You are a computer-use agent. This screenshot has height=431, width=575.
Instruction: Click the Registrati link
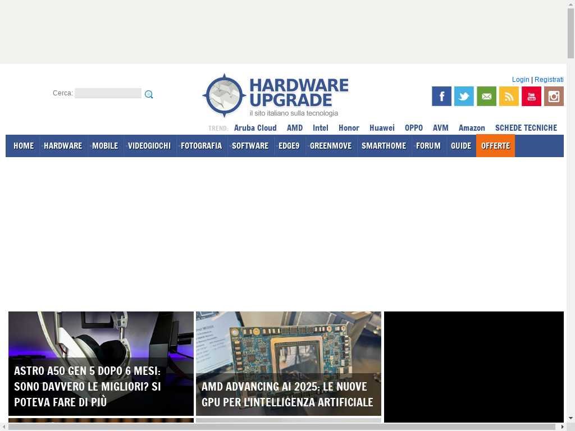point(549,80)
